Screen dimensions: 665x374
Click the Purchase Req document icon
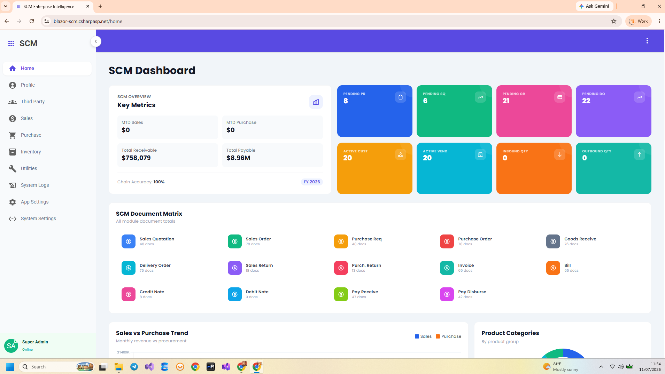(341, 241)
